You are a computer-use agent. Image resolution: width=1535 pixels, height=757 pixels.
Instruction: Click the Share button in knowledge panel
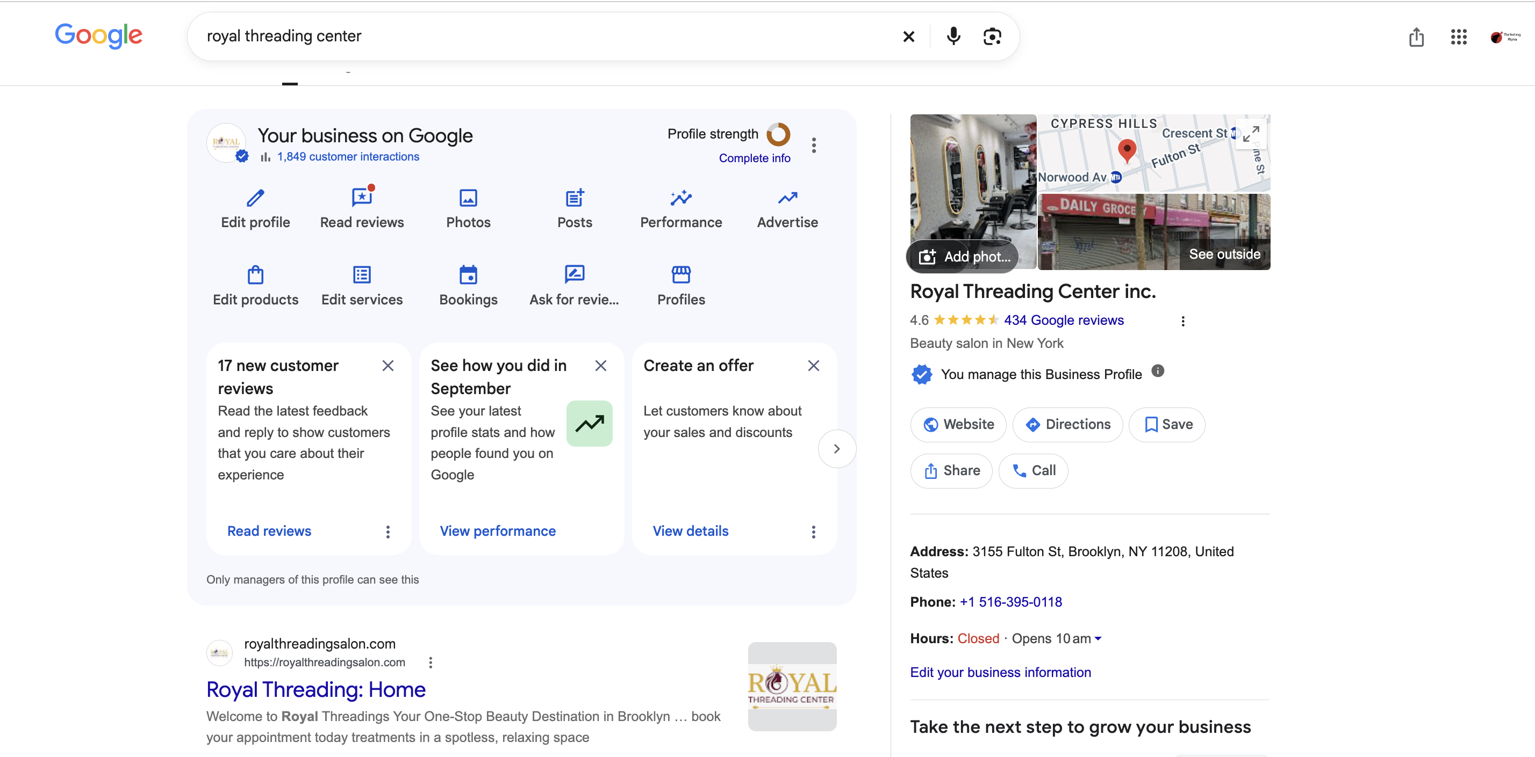click(x=951, y=471)
